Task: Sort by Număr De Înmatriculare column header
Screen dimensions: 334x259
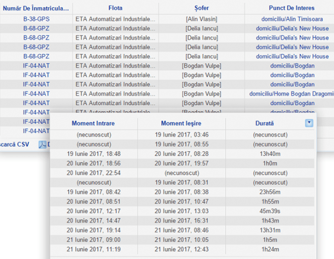Action: click(36, 8)
